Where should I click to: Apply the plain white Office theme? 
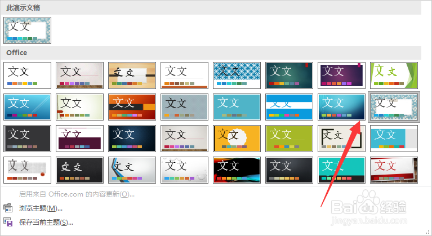coord(27,75)
